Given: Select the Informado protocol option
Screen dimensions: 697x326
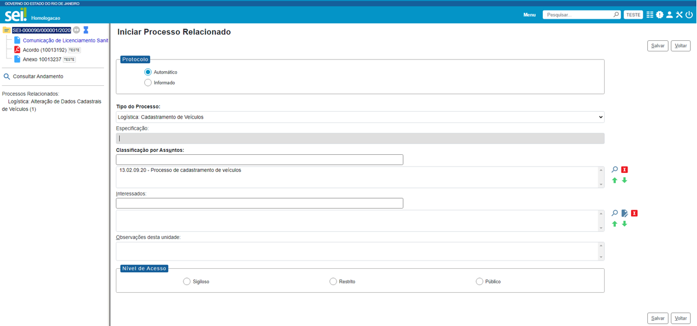Looking at the screenshot, I should [148, 83].
